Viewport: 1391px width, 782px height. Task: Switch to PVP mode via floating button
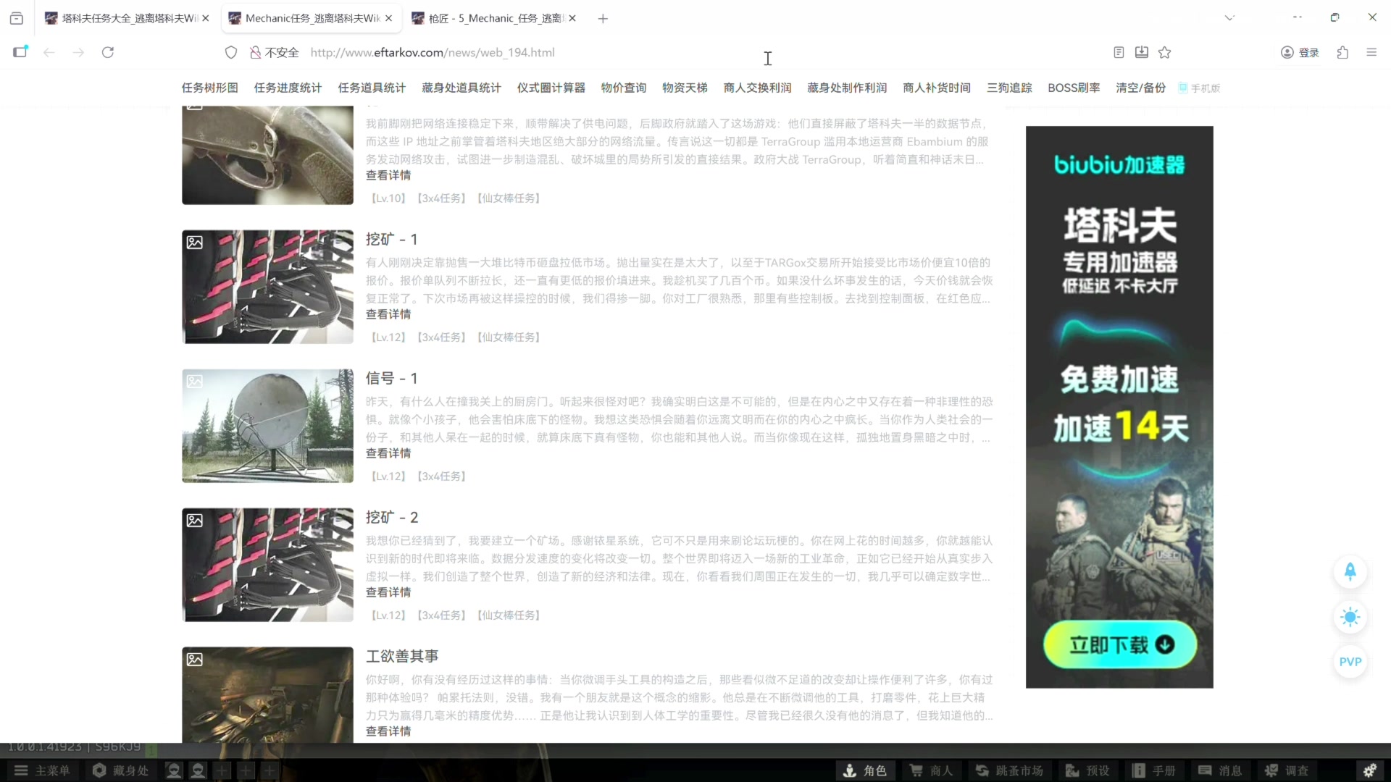tap(1350, 661)
